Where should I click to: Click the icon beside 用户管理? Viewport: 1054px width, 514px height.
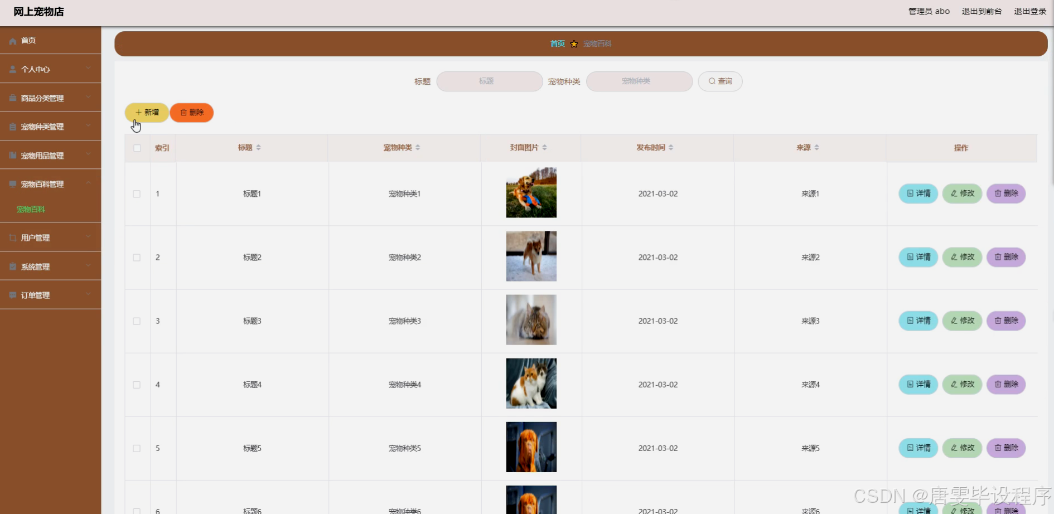pos(13,237)
